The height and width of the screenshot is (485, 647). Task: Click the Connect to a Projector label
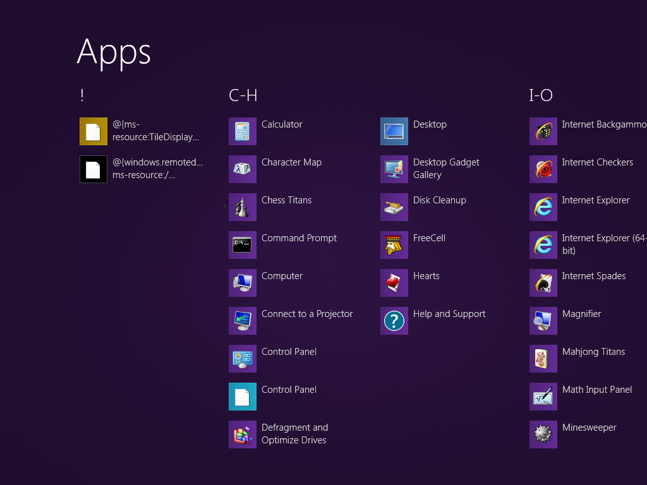[307, 314]
